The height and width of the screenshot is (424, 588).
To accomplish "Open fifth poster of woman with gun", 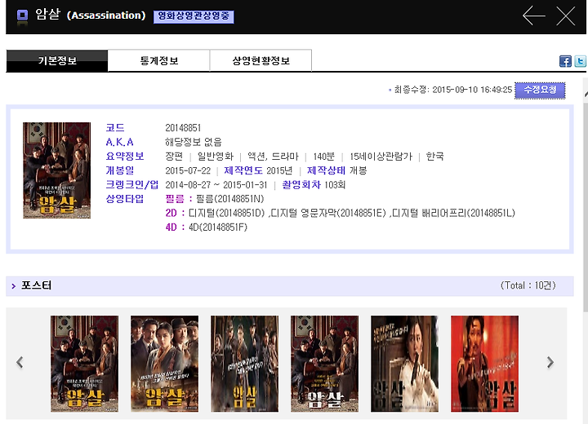I will point(404,364).
